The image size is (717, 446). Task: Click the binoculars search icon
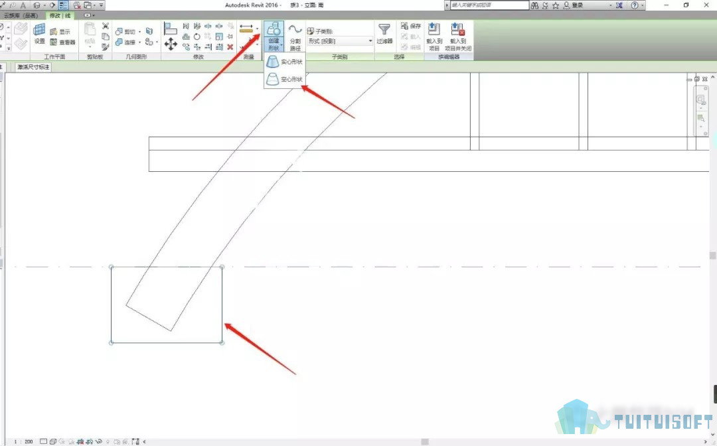click(534, 5)
